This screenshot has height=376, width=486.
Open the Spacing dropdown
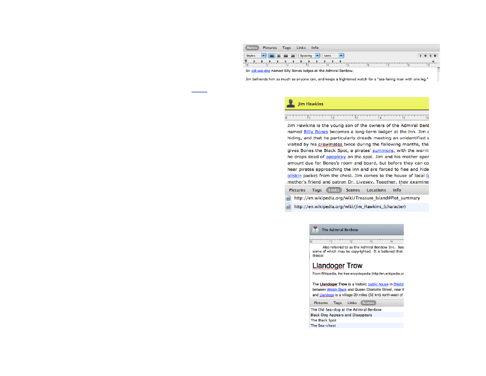point(309,56)
